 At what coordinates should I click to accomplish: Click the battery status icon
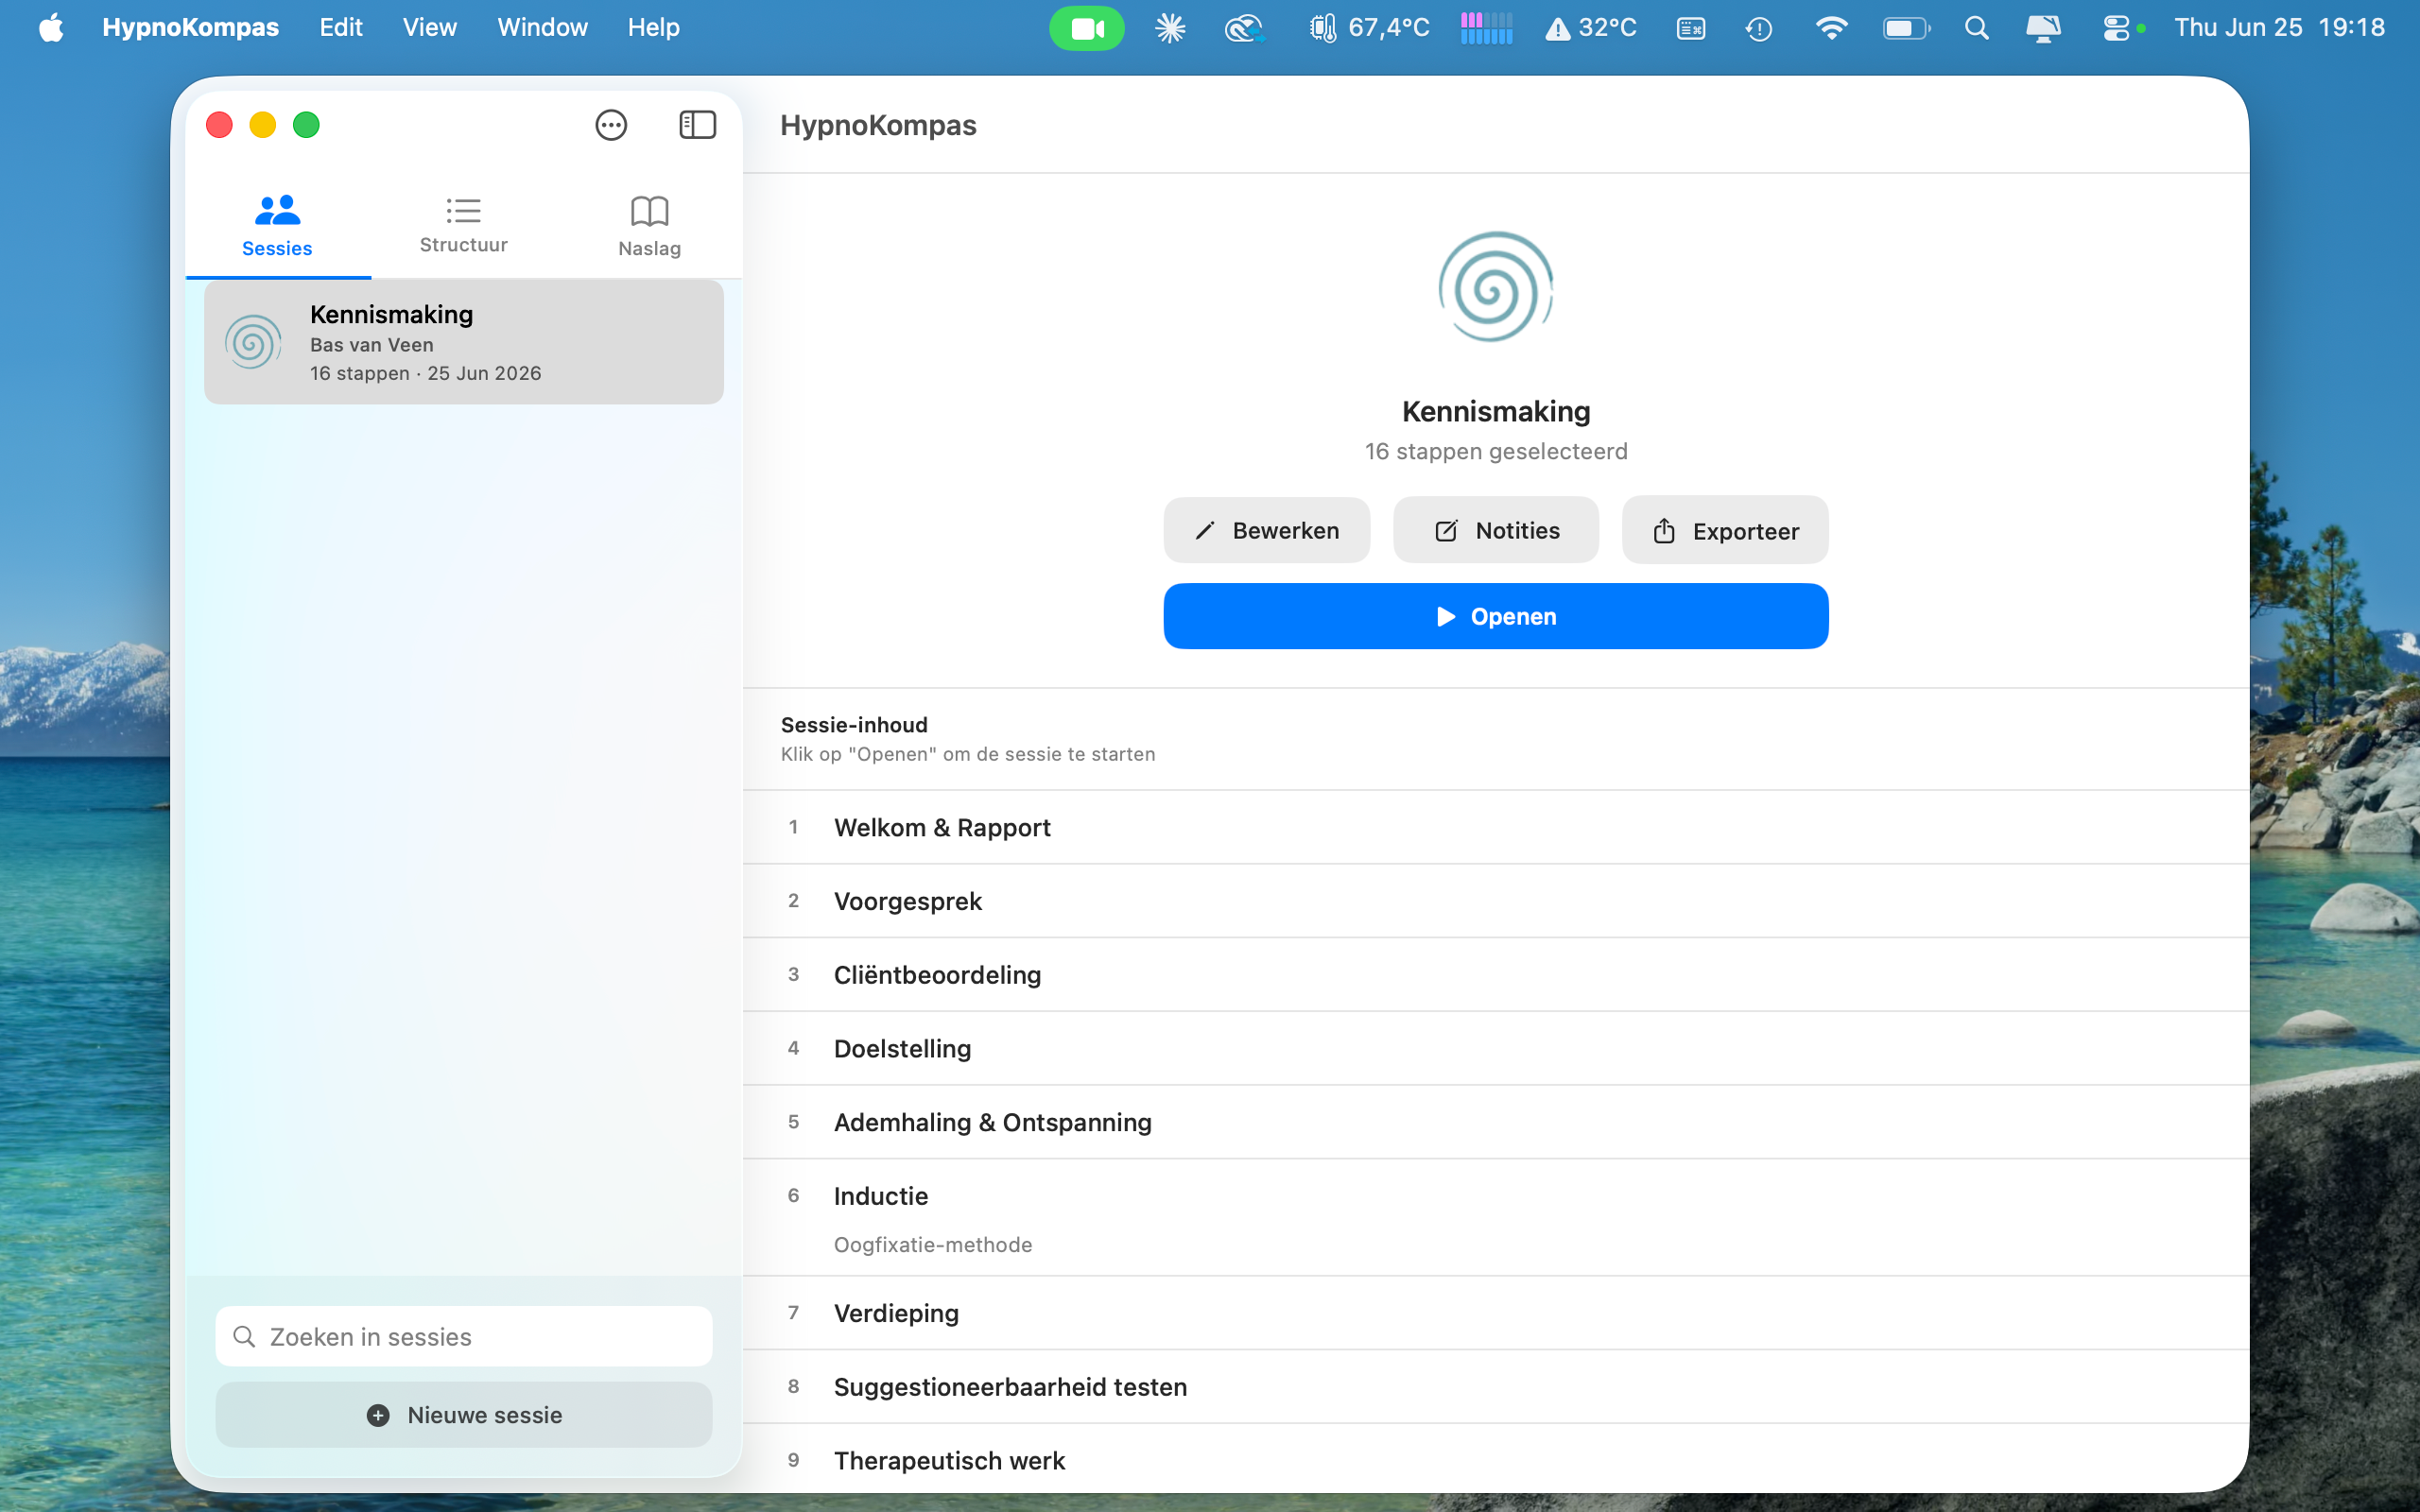coord(1906,28)
